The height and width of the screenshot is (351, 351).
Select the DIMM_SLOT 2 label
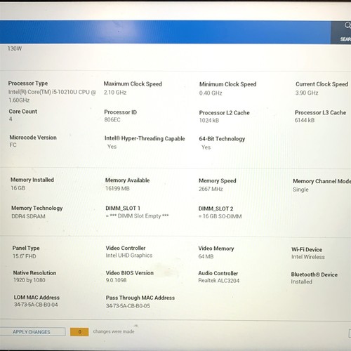click(x=216, y=208)
